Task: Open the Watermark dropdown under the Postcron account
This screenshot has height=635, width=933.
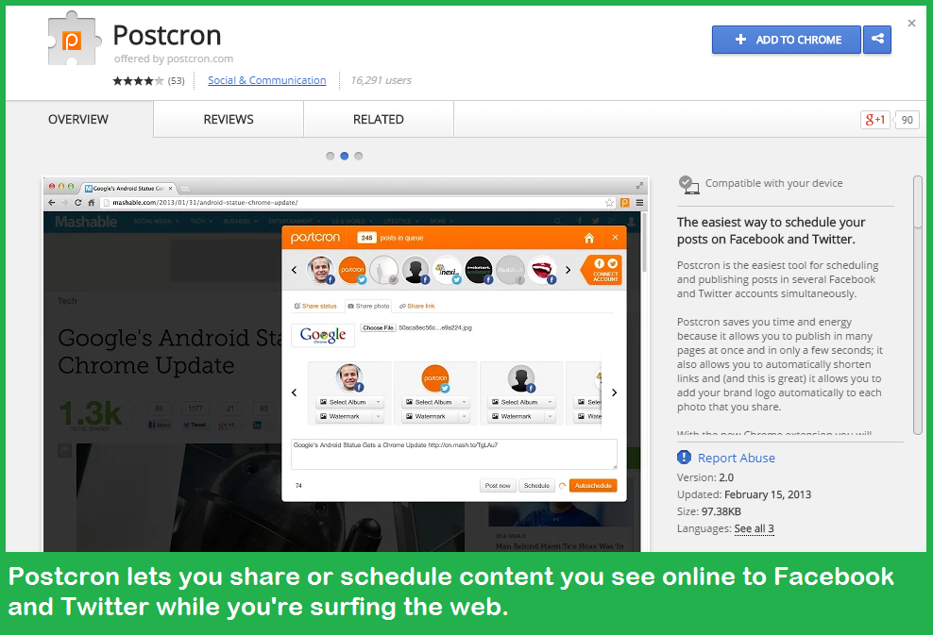Action: click(435, 416)
